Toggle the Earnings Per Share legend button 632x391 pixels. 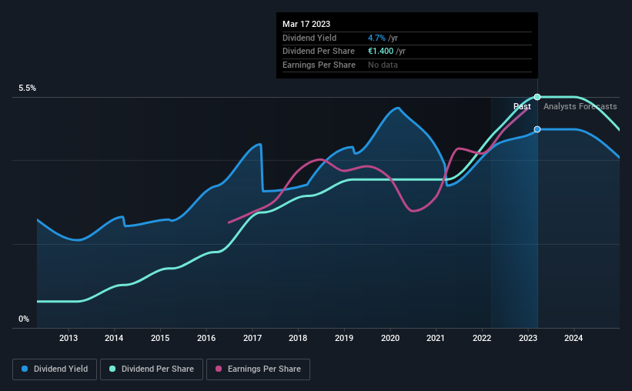258,369
